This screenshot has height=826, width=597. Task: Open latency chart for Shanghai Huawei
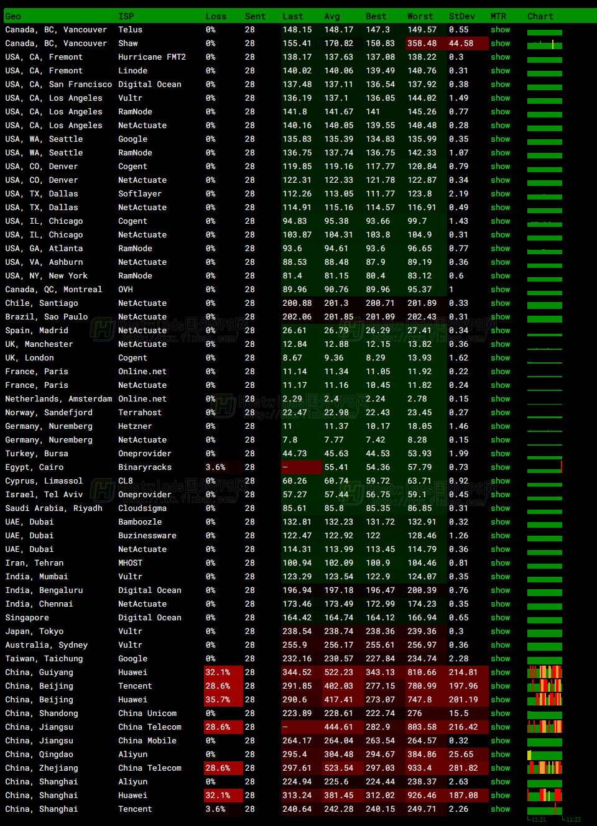pos(545,795)
